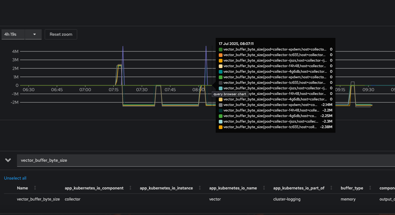
Task: Collapse the query row with chevron
Action: pos(8,160)
